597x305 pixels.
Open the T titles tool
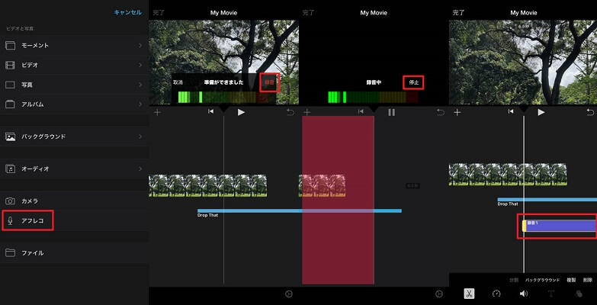pyautogui.click(x=551, y=294)
